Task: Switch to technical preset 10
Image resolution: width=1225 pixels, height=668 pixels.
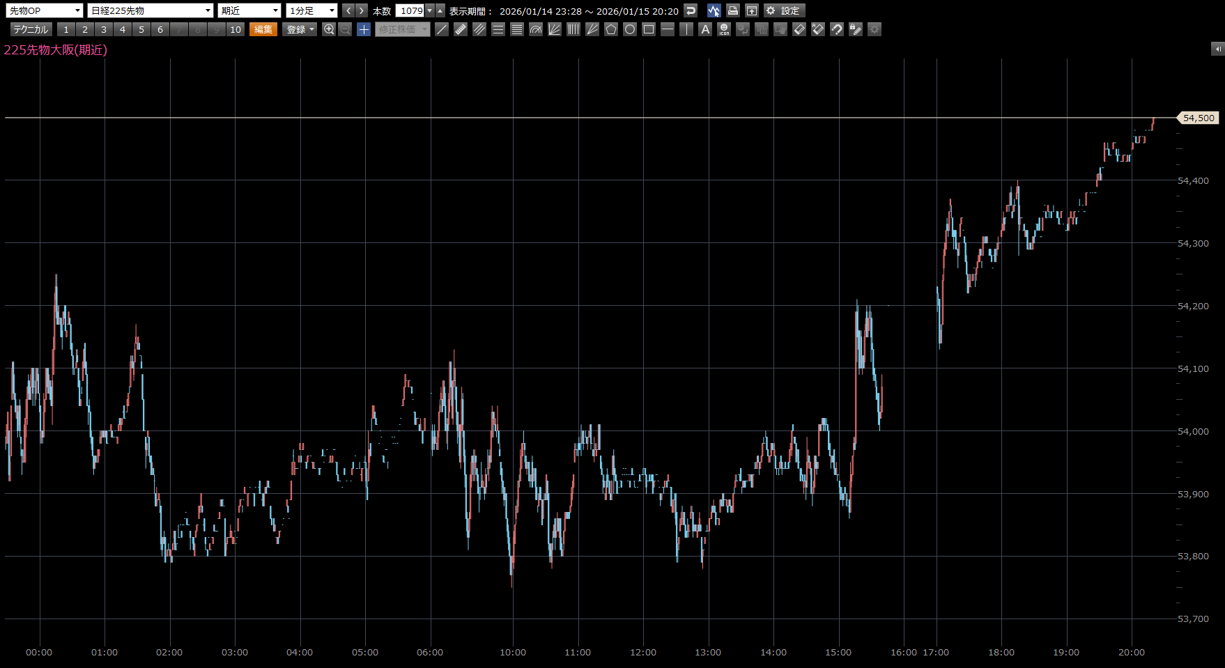Action: pyautogui.click(x=236, y=29)
